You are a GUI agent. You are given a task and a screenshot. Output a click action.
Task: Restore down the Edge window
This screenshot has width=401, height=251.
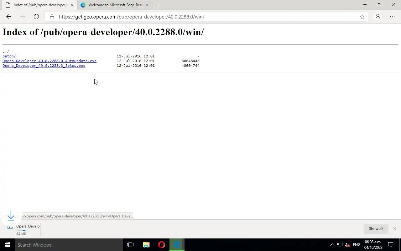[379, 5]
